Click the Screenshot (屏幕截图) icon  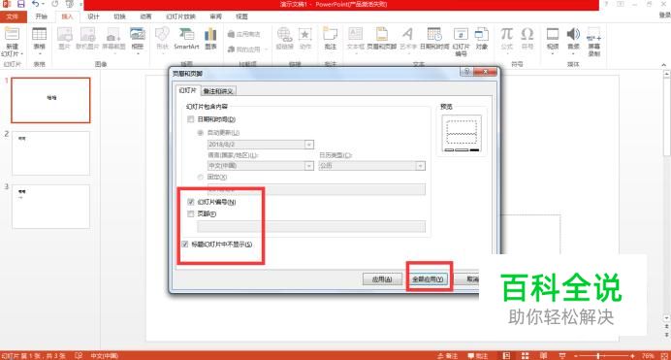tap(113, 34)
